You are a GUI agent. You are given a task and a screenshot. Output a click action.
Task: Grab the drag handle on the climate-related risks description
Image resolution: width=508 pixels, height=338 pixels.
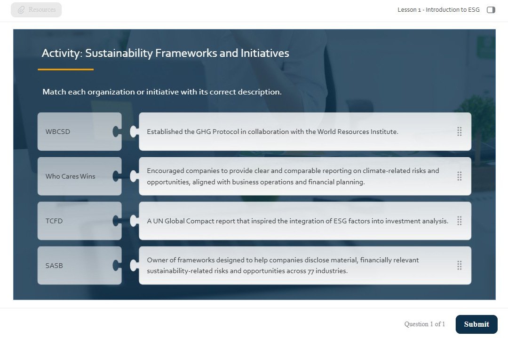459,176
